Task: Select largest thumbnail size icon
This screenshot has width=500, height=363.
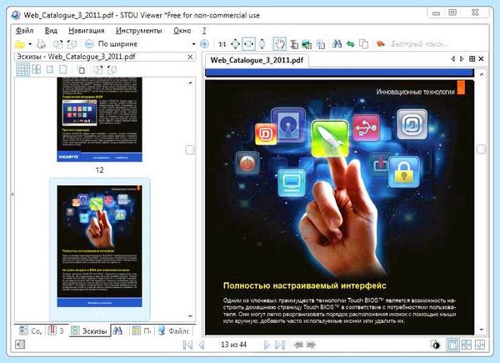Action: pos(63,69)
